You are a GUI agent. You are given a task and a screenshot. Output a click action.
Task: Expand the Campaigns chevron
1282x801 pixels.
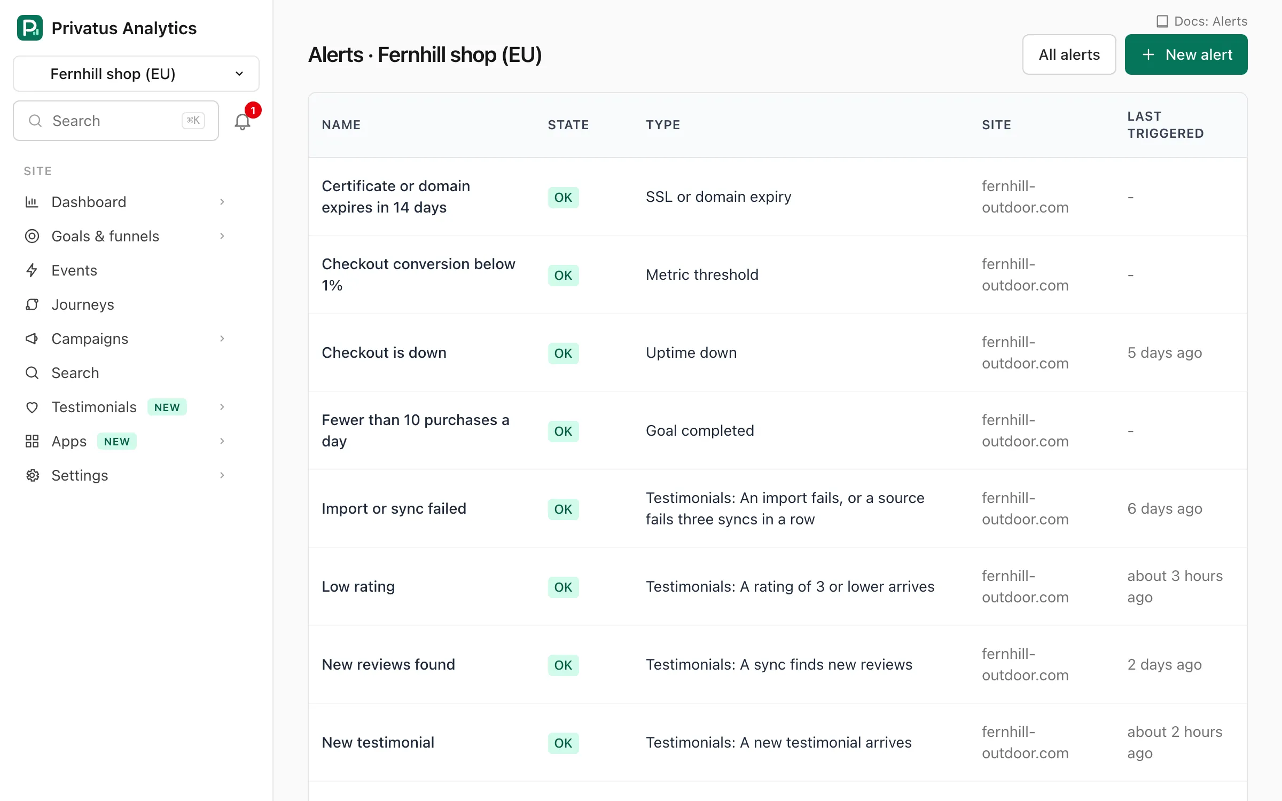coord(222,339)
